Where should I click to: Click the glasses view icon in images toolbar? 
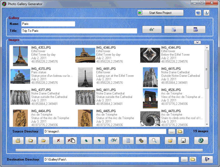114,141
